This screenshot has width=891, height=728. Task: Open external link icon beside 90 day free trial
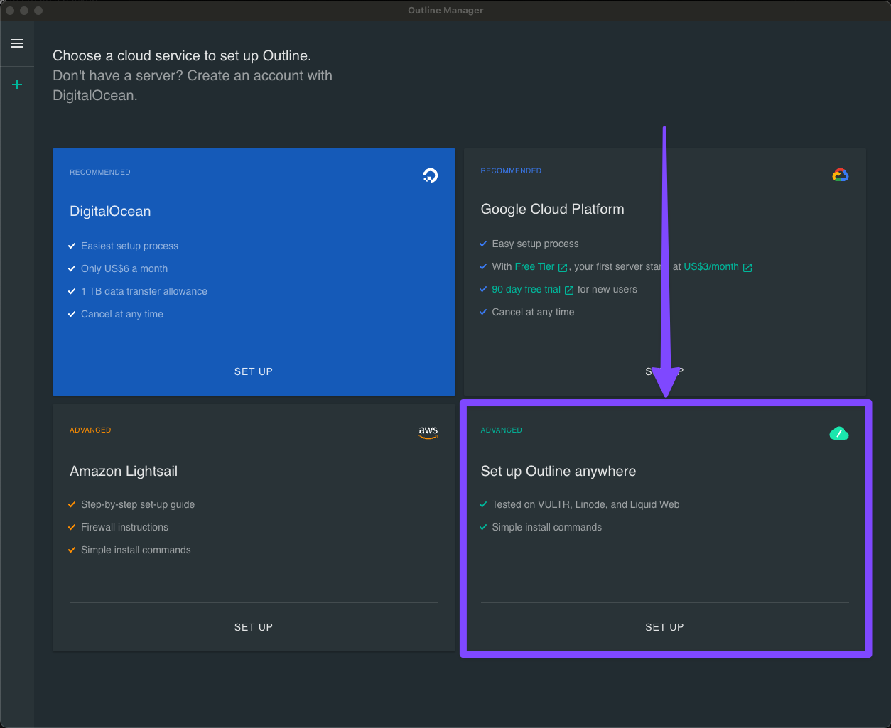click(569, 290)
